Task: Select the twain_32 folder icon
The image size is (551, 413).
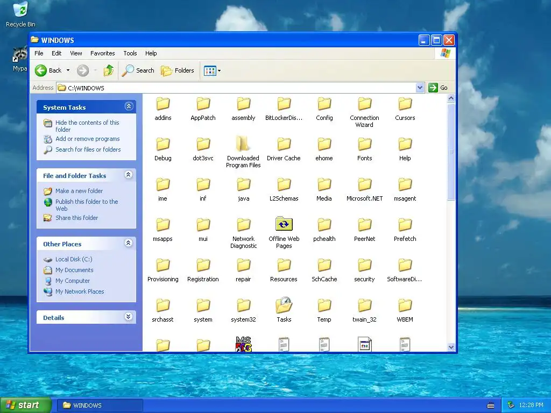Action: point(364,306)
